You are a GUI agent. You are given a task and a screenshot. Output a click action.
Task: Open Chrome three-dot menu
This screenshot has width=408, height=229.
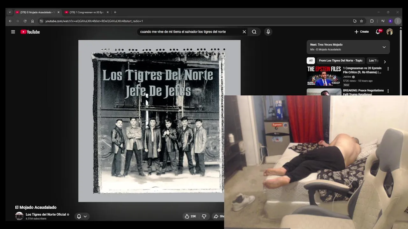397,21
